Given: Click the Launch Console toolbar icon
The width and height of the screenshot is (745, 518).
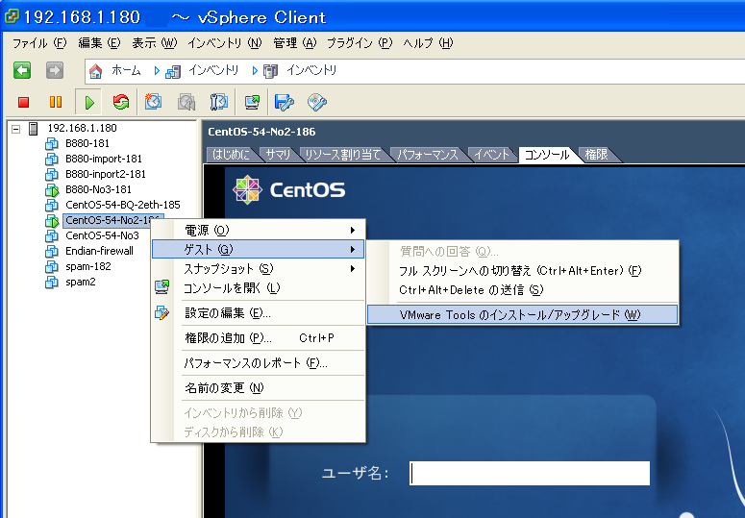Looking at the screenshot, I should 252,102.
